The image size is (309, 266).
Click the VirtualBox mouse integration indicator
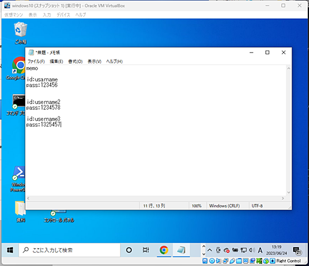[x=266, y=261]
